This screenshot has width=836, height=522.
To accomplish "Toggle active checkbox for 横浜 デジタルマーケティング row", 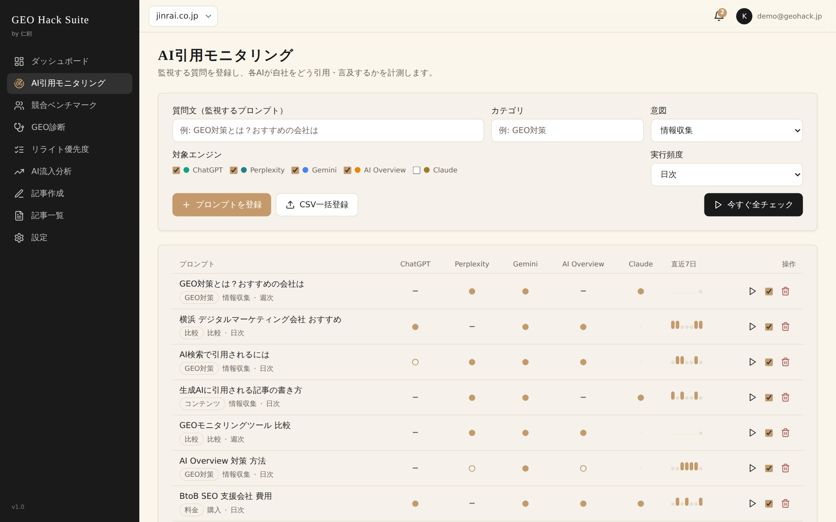I will [x=769, y=327].
